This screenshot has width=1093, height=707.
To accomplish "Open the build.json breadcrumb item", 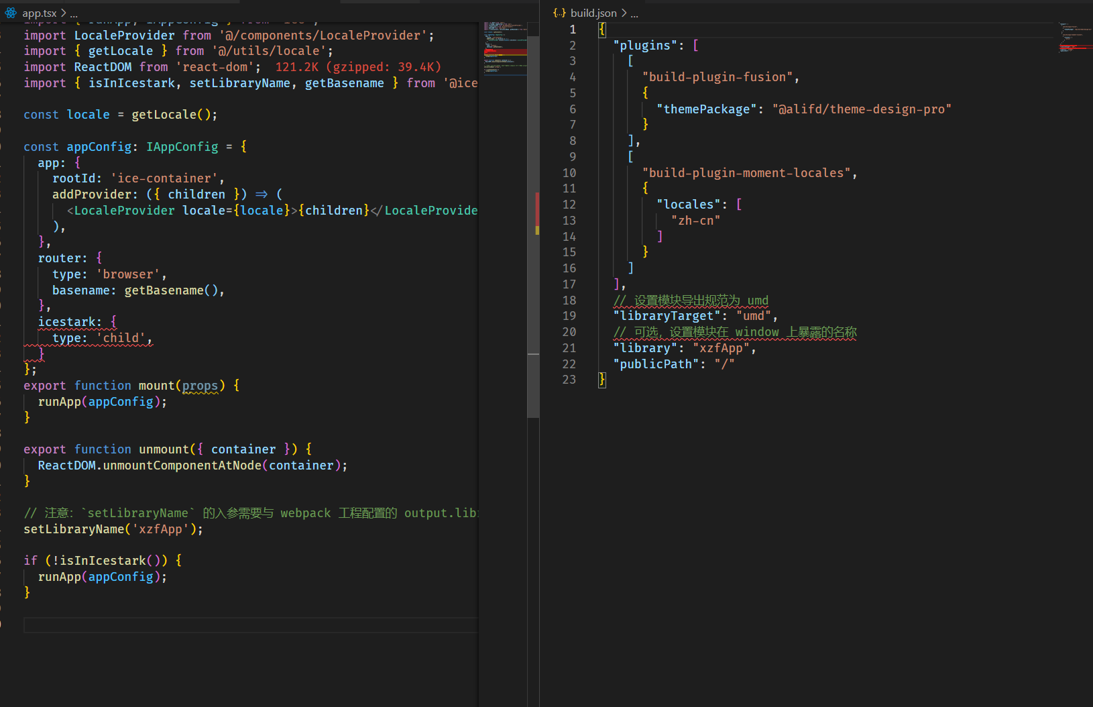I will (593, 13).
